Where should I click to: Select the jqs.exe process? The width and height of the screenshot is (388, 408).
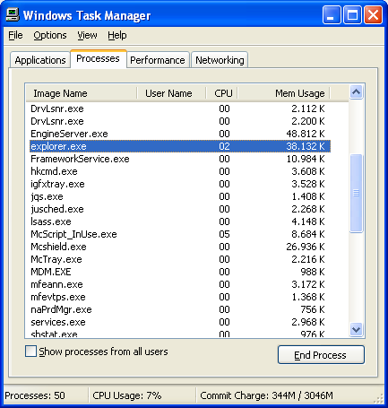coord(180,196)
